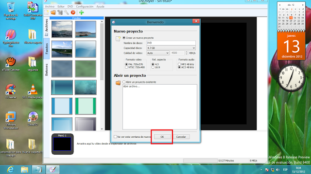
Task: Select the first sky and sea background thumbnail
Action: (x=62, y=29)
